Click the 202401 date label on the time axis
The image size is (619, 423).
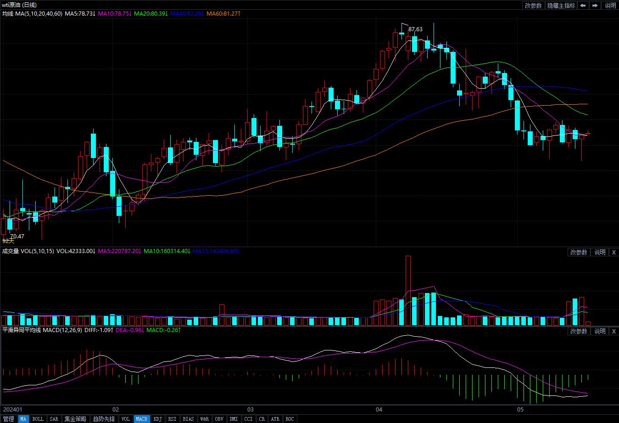pyautogui.click(x=12, y=409)
